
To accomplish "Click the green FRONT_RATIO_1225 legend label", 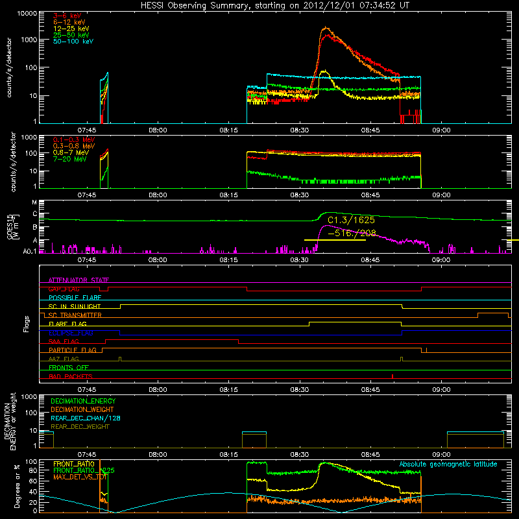I will click(84, 470).
